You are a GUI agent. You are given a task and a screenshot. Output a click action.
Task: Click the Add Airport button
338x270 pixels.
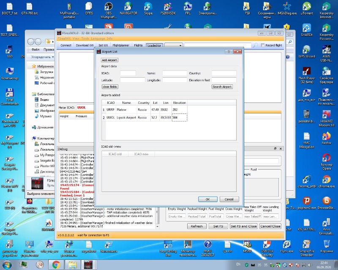coord(109,60)
